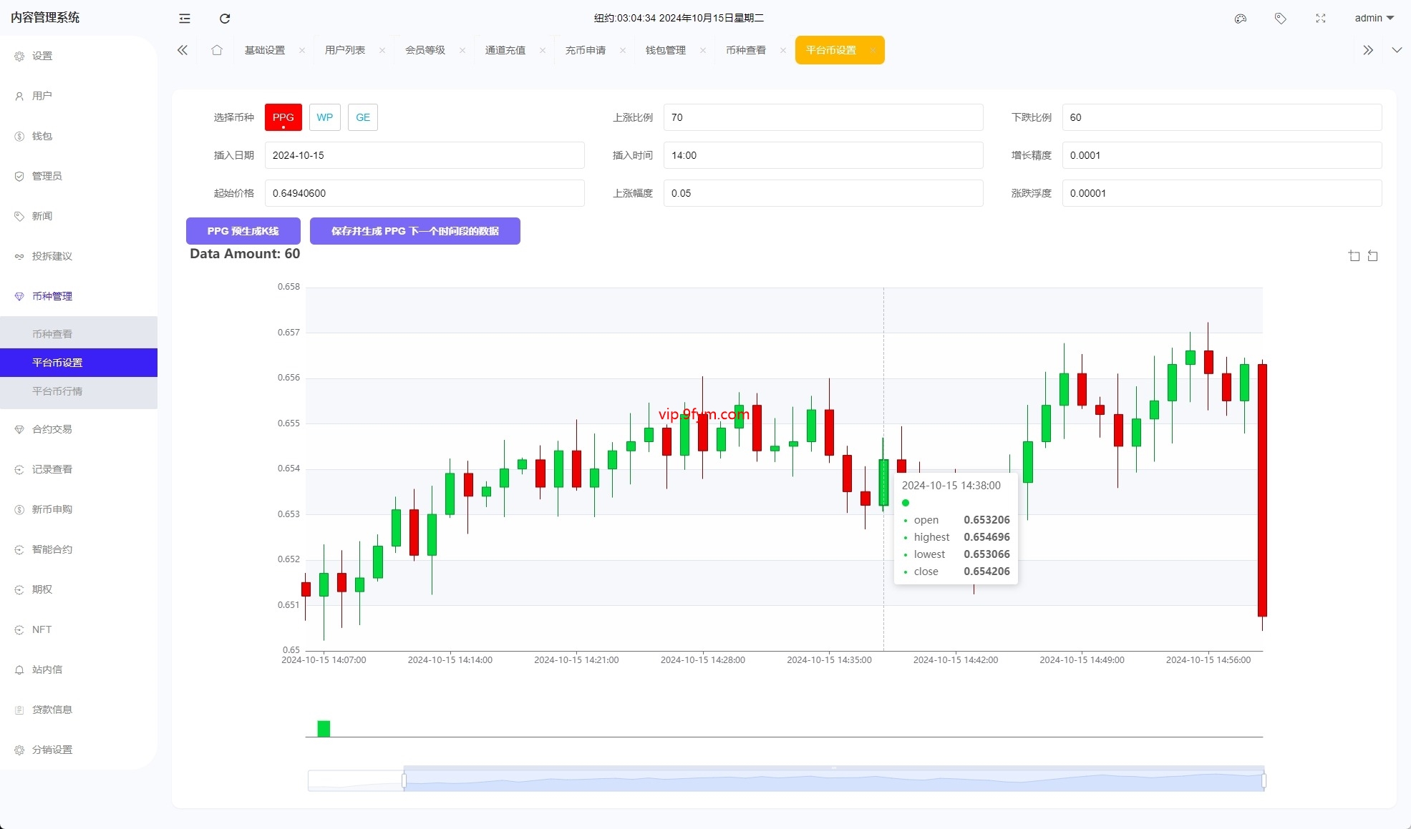Image resolution: width=1411 pixels, height=829 pixels.
Task: Click the tag icon in the header
Action: 1281,19
